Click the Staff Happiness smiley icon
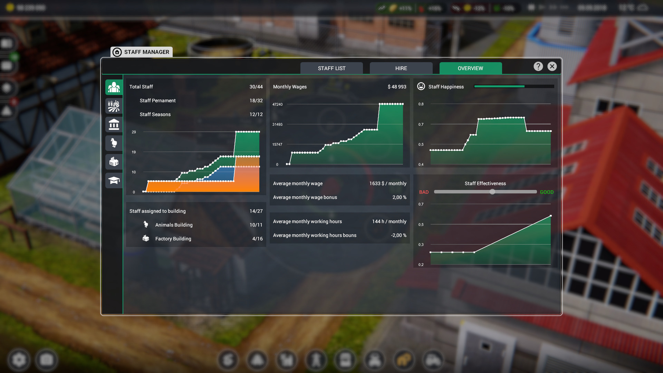 click(421, 86)
